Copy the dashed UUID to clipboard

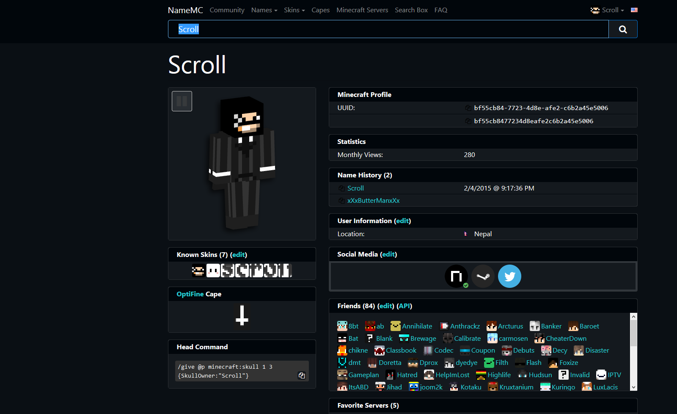468,108
